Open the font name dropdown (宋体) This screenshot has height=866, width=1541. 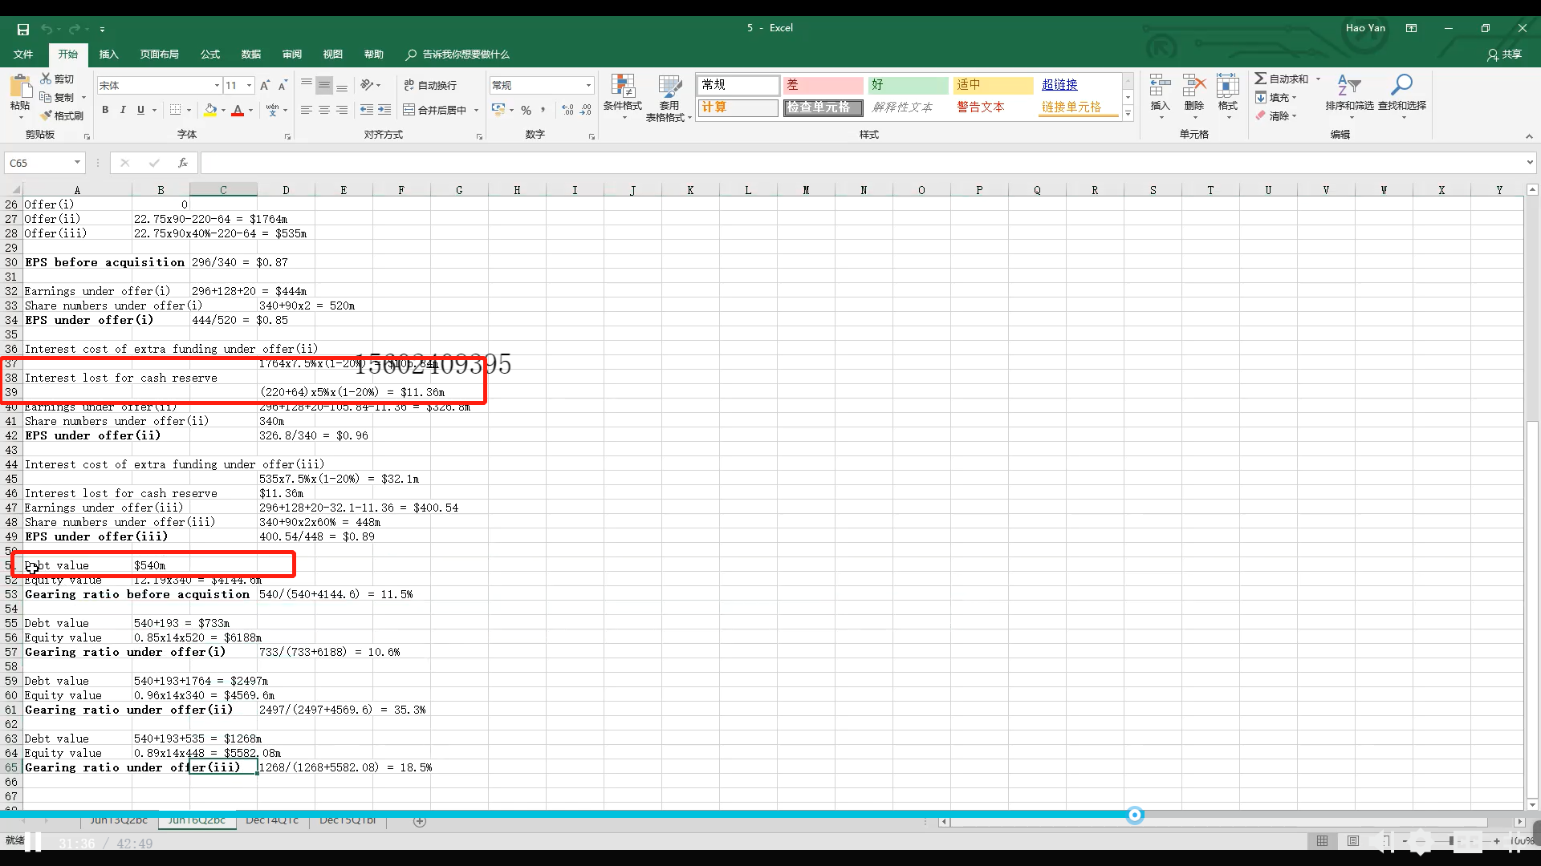click(x=217, y=85)
